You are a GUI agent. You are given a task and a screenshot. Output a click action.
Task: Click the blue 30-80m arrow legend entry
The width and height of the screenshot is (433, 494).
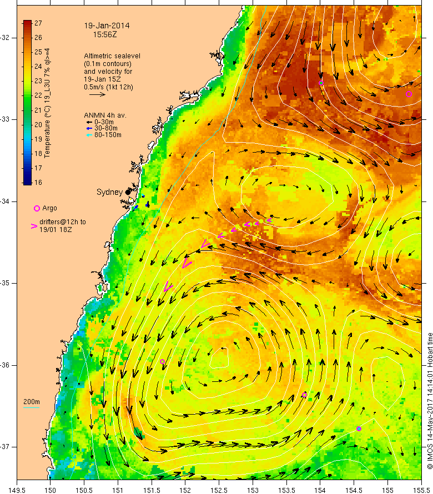(x=89, y=128)
